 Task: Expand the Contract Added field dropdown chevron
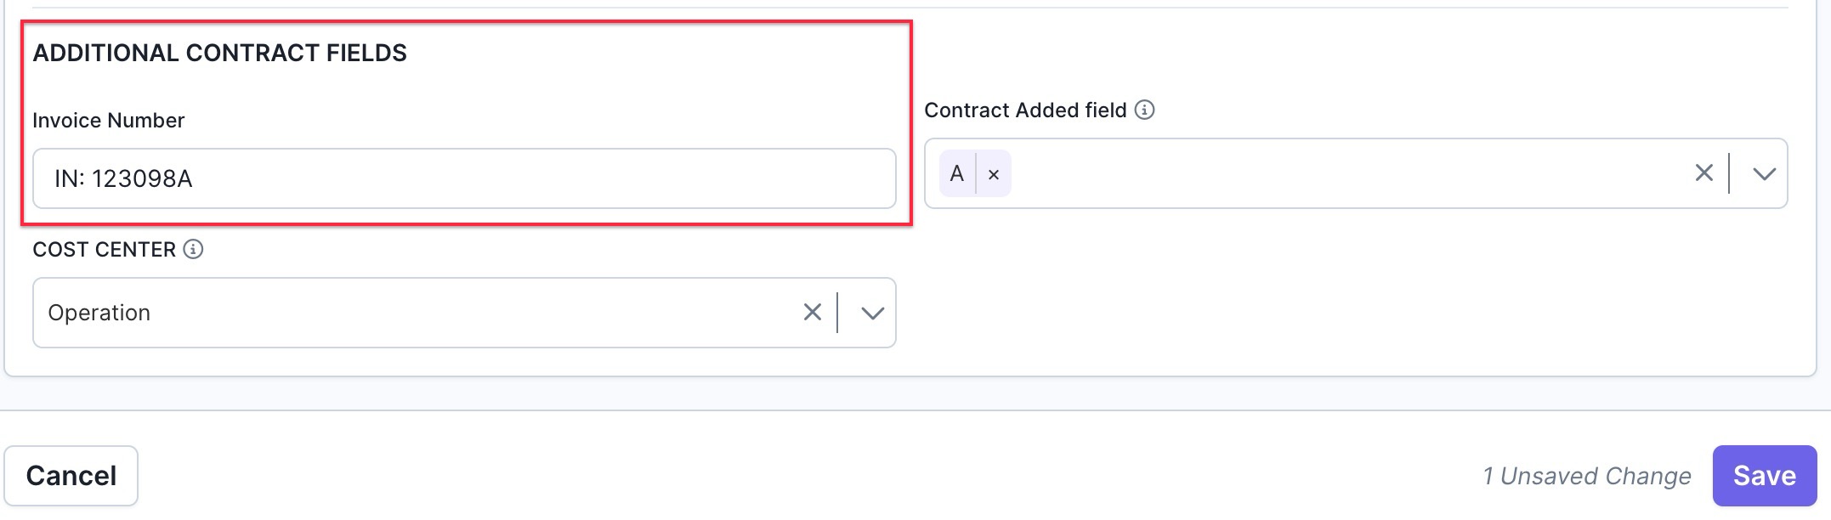point(1764,174)
